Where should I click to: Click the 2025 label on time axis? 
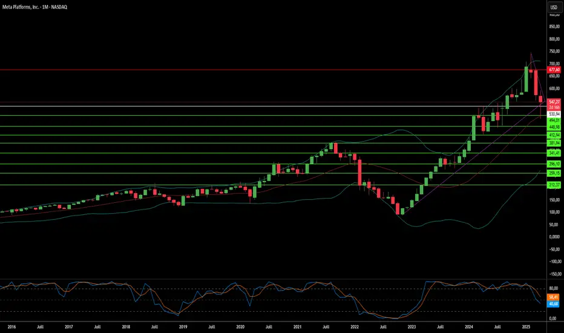point(526,327)
